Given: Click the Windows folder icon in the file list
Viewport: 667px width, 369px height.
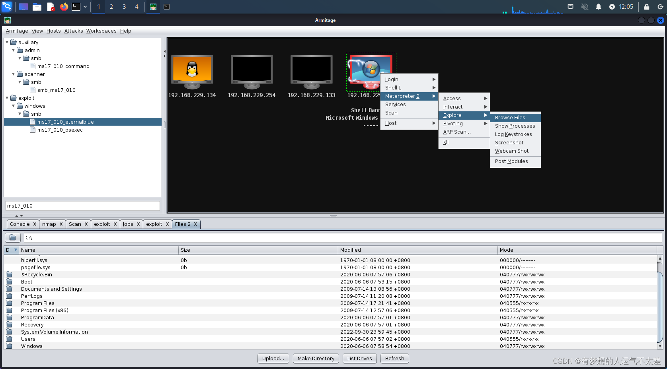Looking at the screenshot, I should (x=9, y=346).
